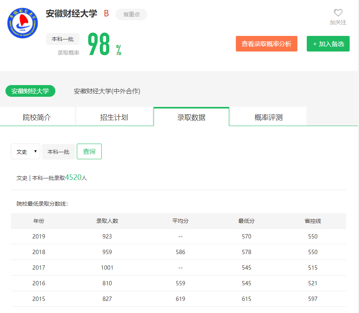Click 586 average score for 2018
Image resolution: width=359 pixels, height=313 pixels.
pyautogui.click(x=180, y=252)
